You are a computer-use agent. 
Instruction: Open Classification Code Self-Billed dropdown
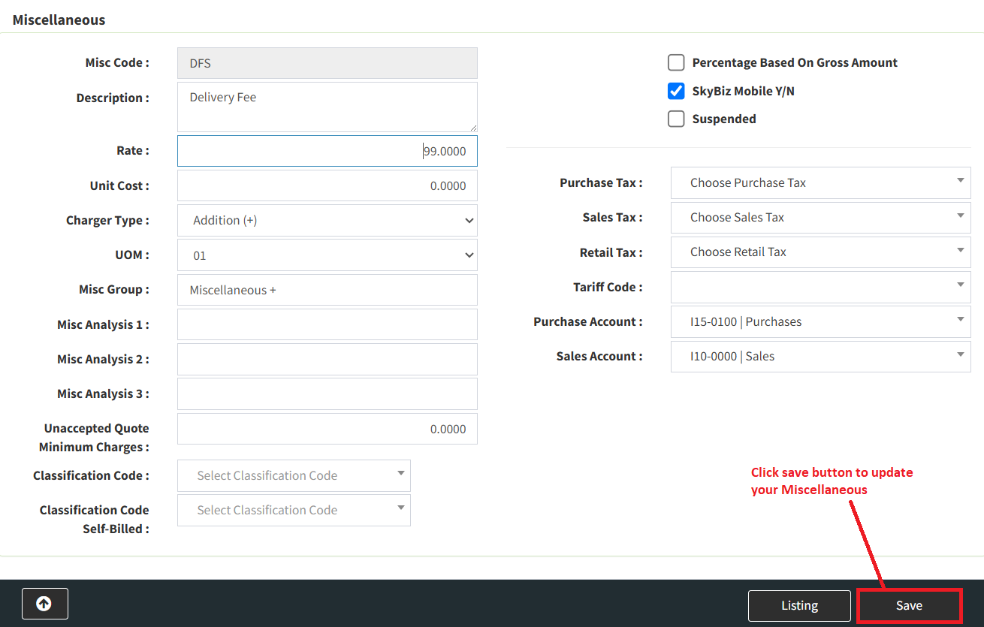[294, 510]
